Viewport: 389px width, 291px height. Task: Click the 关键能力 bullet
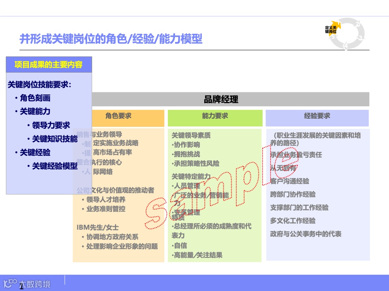35,111
